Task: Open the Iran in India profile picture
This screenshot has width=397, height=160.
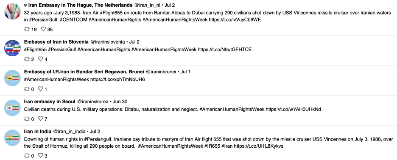Action: [12, 138]
